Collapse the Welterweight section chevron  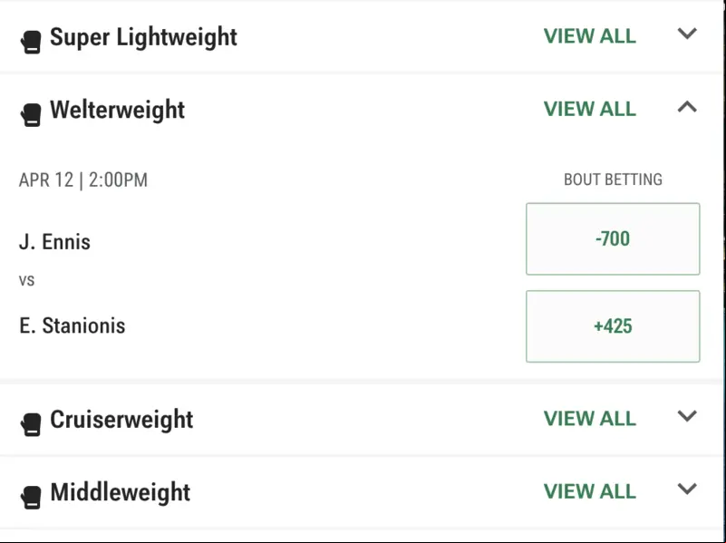pos(687,107)
